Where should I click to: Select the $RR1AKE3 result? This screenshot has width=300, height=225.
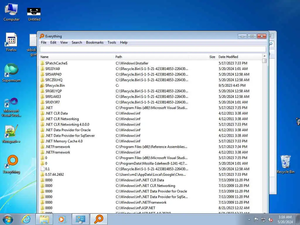point(53,97)
